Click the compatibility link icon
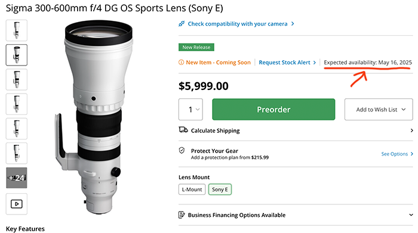This screenshot has width=418, height=233. pos(182,24)
